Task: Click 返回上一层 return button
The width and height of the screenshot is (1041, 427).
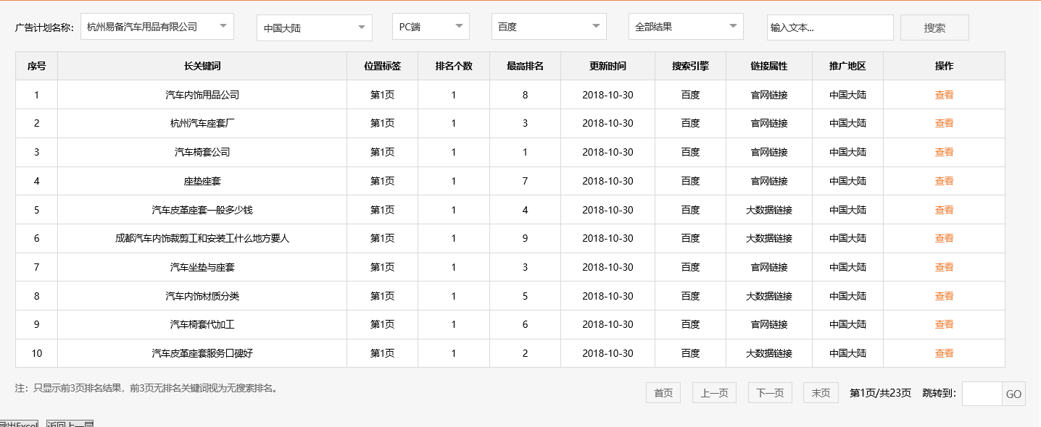Action: (69, 423)
